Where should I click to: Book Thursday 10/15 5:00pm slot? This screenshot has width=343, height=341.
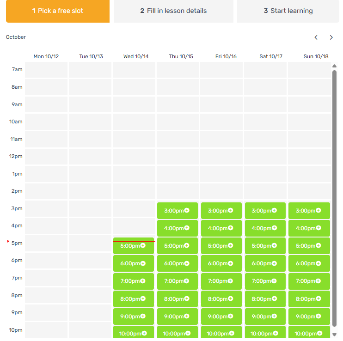click(x=178, y=246)
